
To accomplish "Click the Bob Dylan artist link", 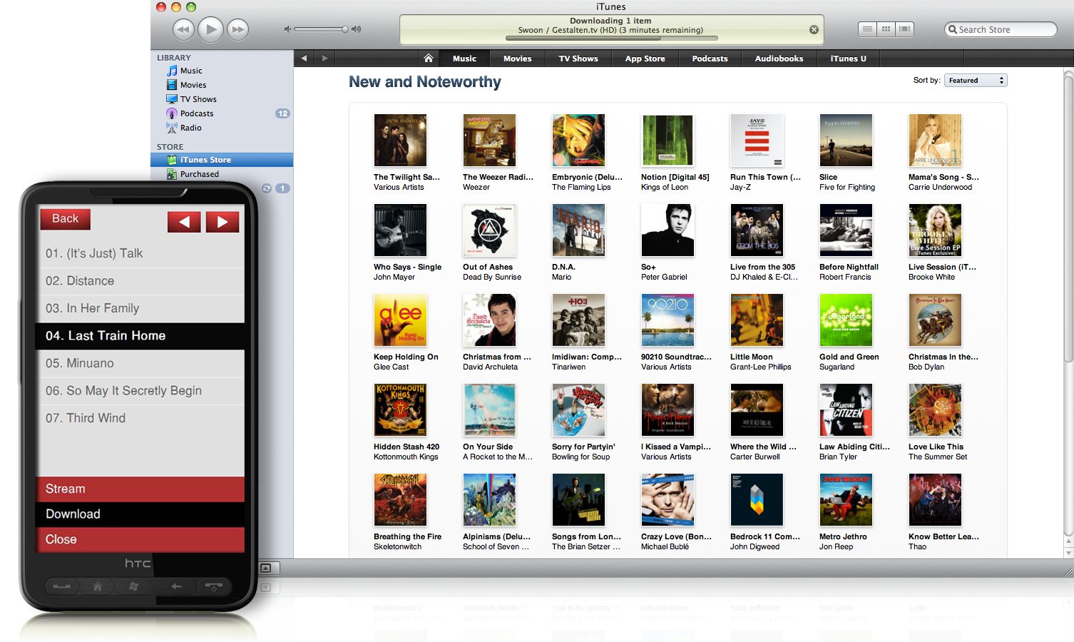I will click(926, 367).
